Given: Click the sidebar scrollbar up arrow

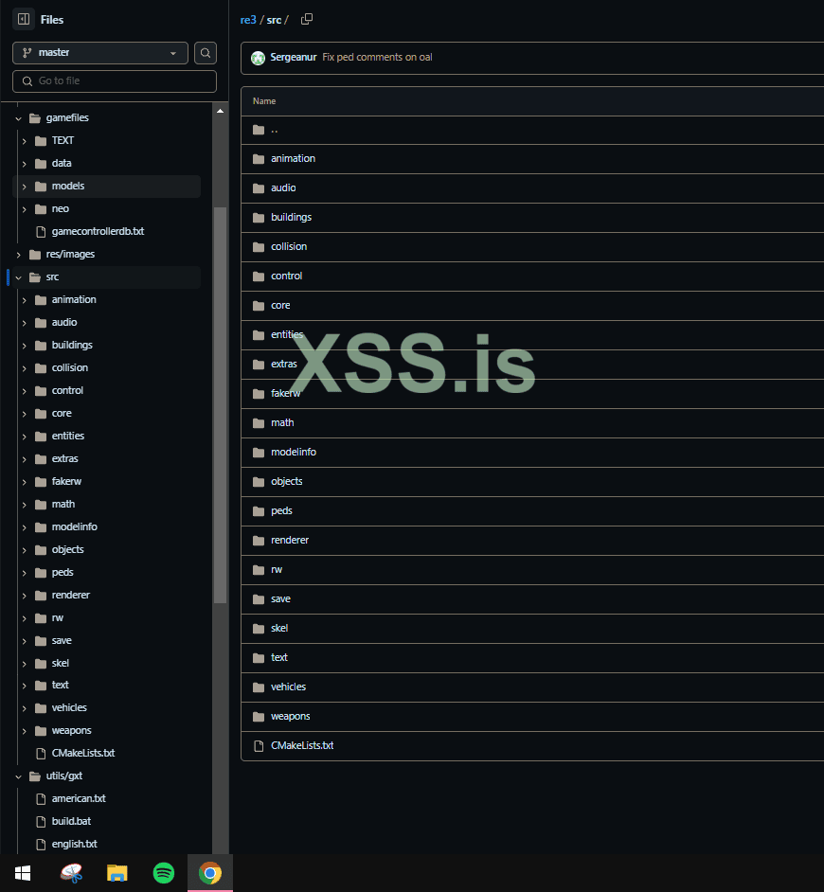Looking at the screenshot, I should coord(221,112).
